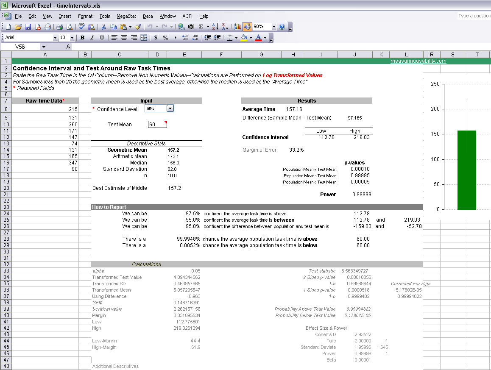Open Print Preview
The width and height of the screenshot is (491, 370).
coord(70,27)
